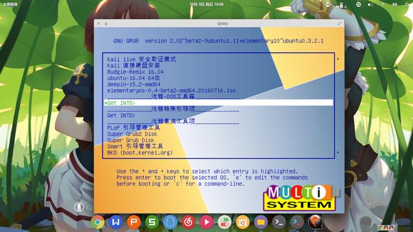The height and width of the screenshot is (232, 413).
Task: Click the volume speaker indicator in top panel
Action: click(x=370, y=5)
